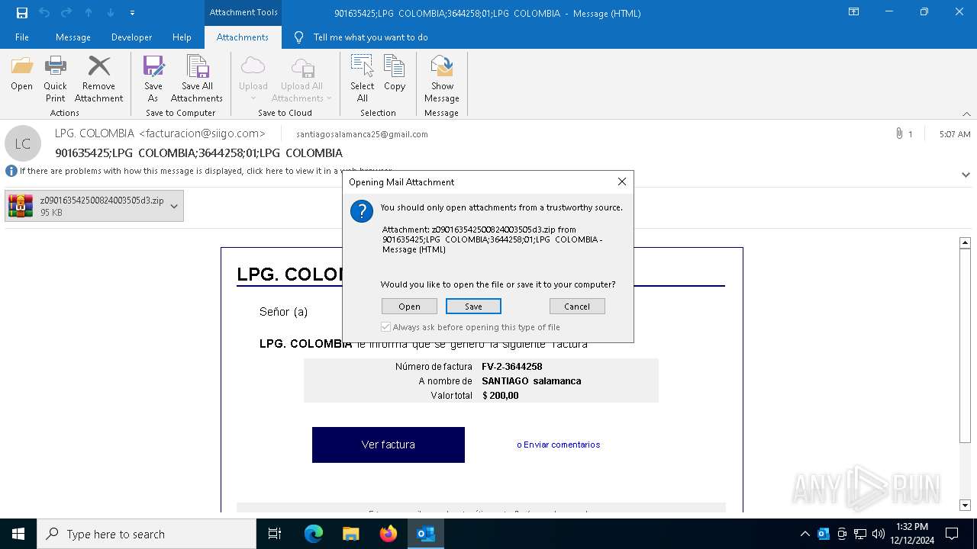Click the Type here to search box
977x549 pixels.
point(147,534)
